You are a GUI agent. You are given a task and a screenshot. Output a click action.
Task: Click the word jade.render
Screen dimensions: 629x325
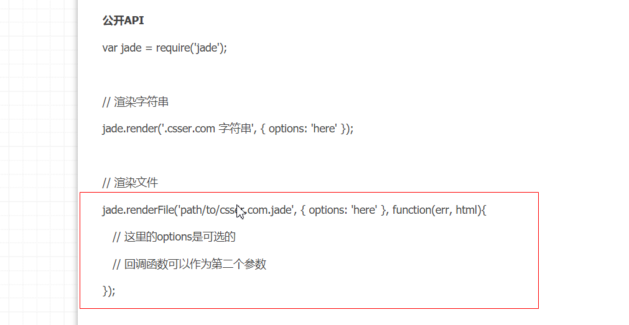pos(130,129)
